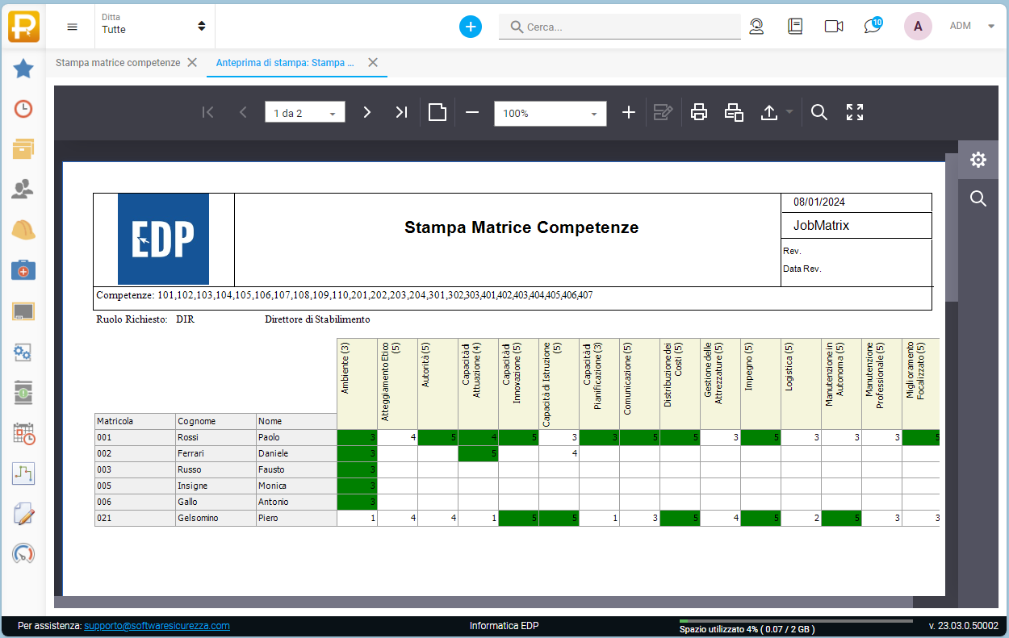Toggle the hamburger navigation menu
Viewport: 1009px width, 638px height.
(73, 27)
